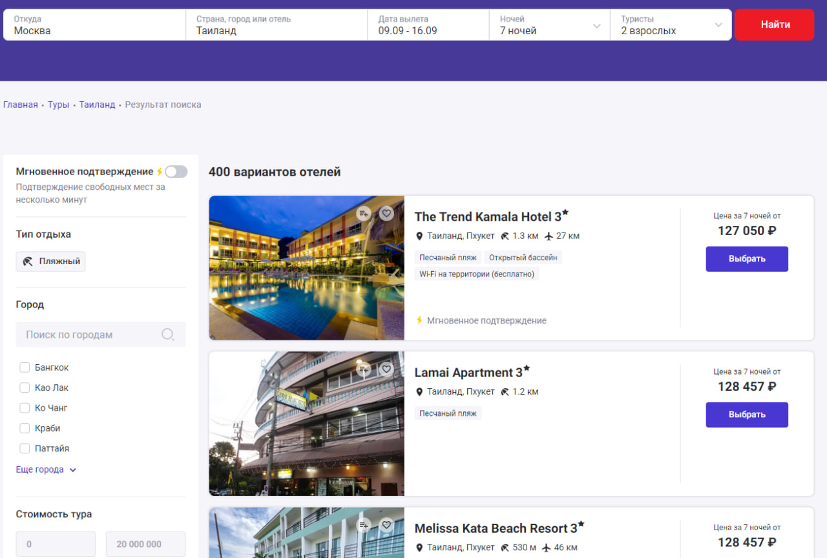Add Melissa Kata Beach Resort to compare list

[364, 525]
